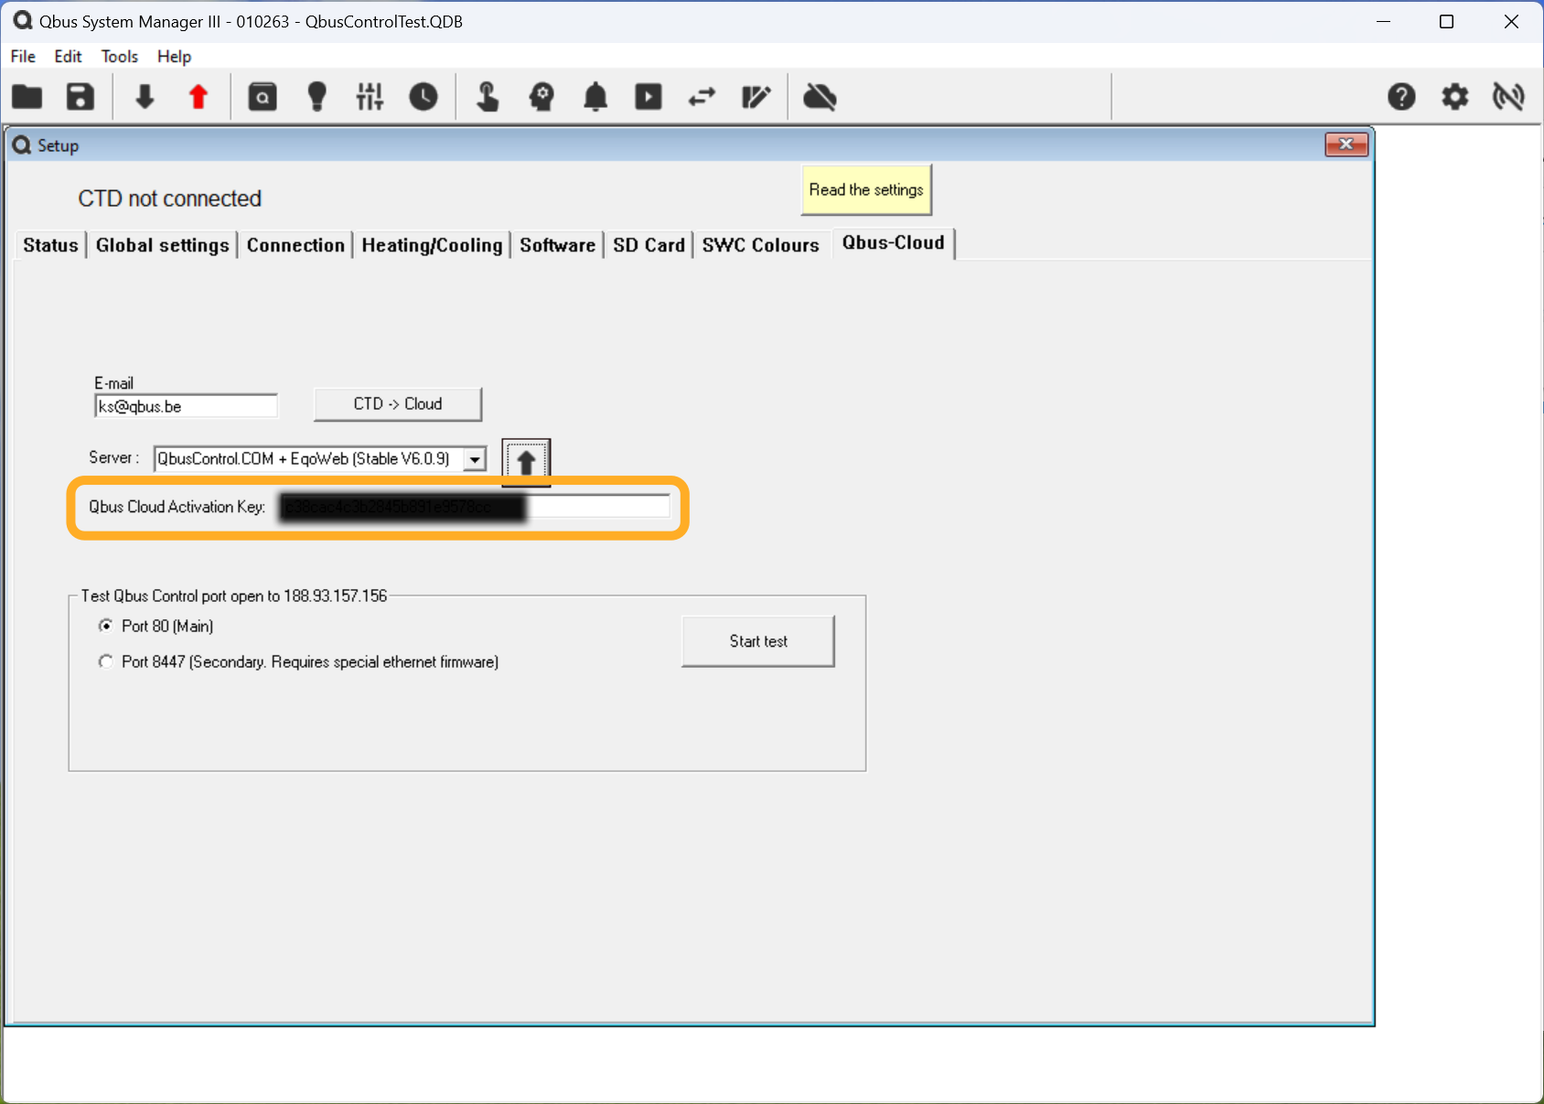Switch to the Status tab
Viewport: 1544px width, 1104px height.
50,245
